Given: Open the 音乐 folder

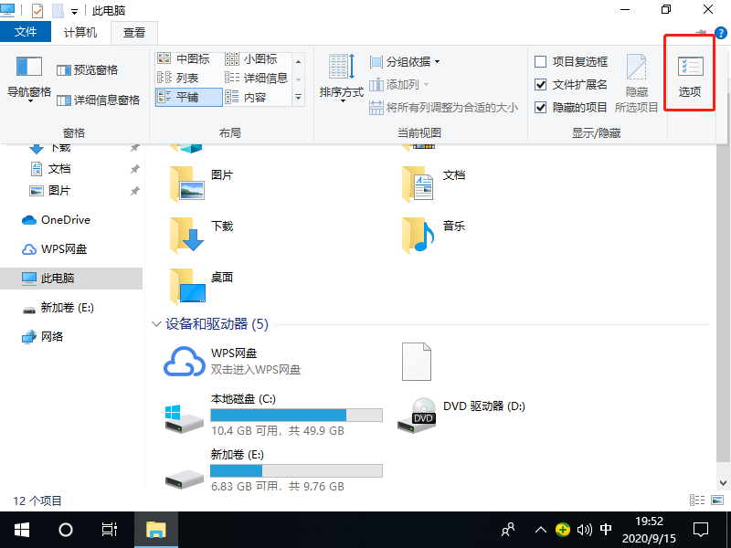Looking at the screenshot, I should click(418, 229).
